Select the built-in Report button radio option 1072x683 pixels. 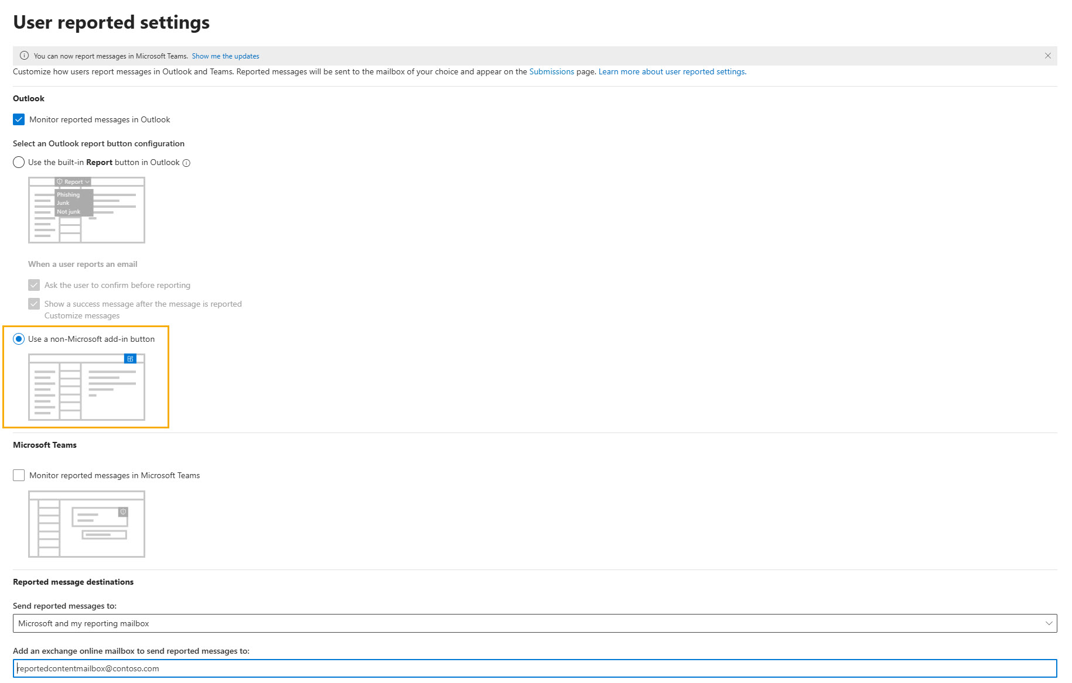[x=19, y=162]
